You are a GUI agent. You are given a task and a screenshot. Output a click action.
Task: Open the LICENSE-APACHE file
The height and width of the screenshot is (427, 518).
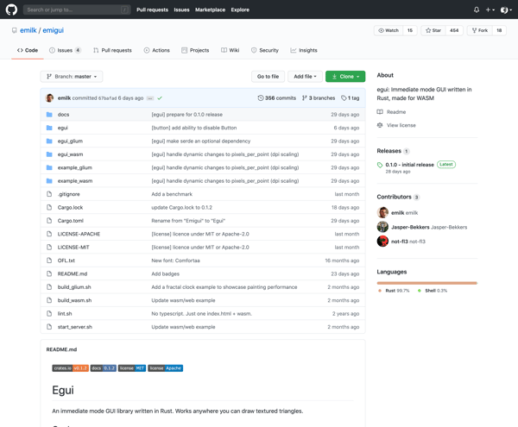tap(79, 234)
